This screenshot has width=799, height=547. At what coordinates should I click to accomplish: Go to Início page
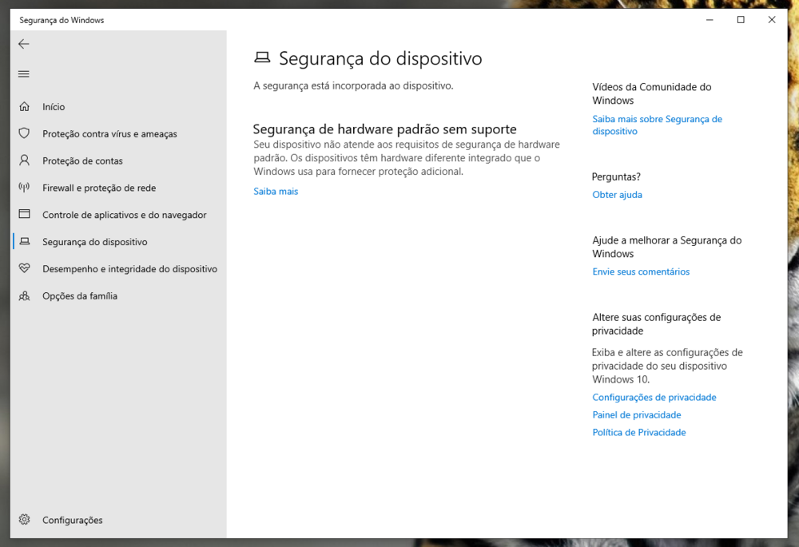pyautogui.click(x=118, y=106)
